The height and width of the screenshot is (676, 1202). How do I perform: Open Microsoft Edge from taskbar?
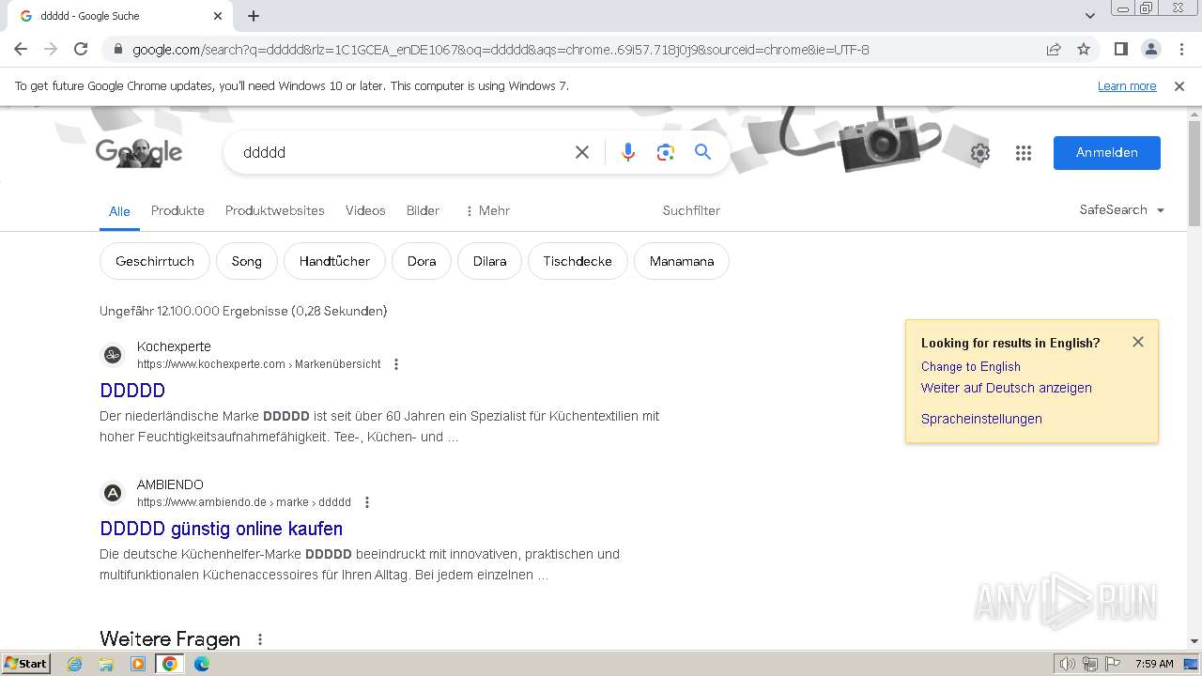pyautogui.click(x=202, y=664)
